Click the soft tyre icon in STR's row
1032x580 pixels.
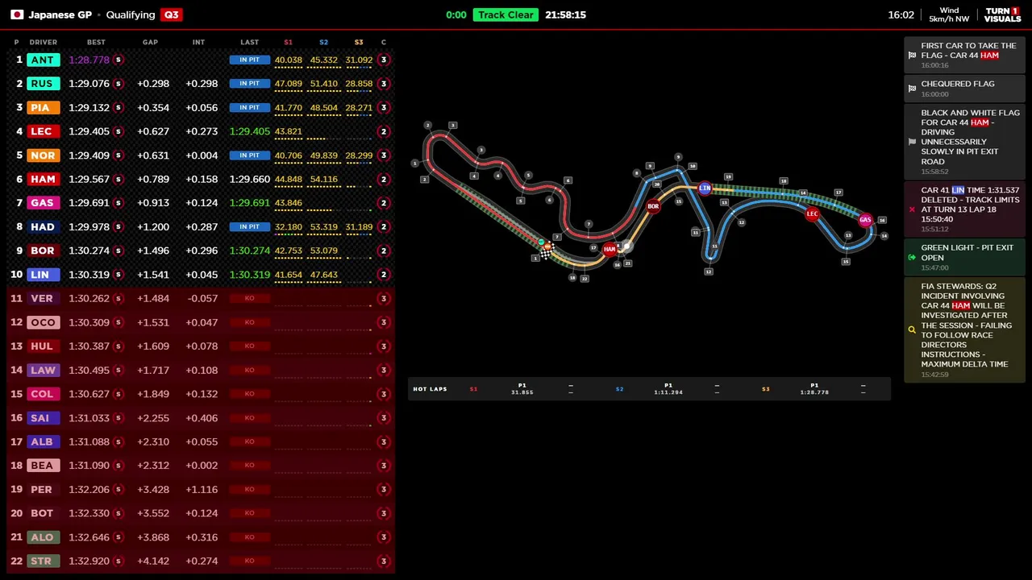[x=119, y=561]
